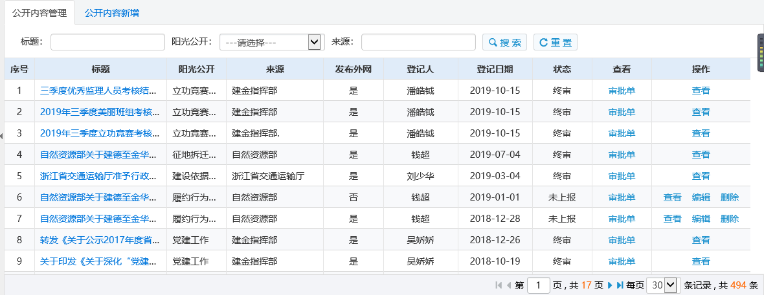Open 审批单 for row 1
This screenshot has height=295, width=764.
pyautogui.click(x=622, y=91)
